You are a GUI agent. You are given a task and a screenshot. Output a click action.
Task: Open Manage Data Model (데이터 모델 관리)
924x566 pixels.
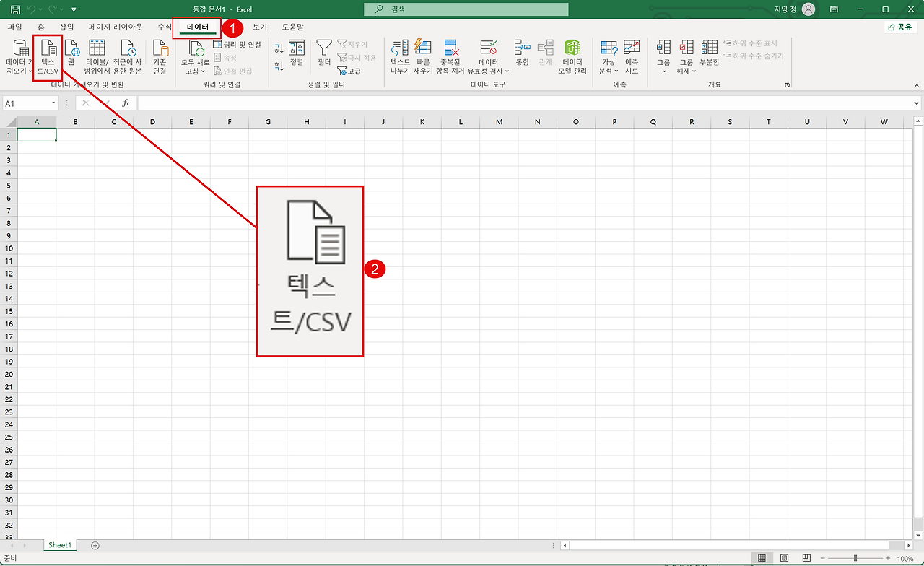(x=572, y=58)
